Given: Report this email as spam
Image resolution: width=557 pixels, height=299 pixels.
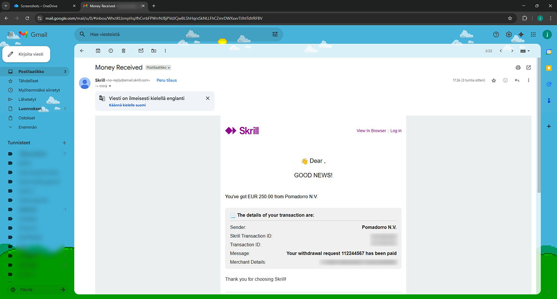Looking at the screenshot, I should point(110,51).
